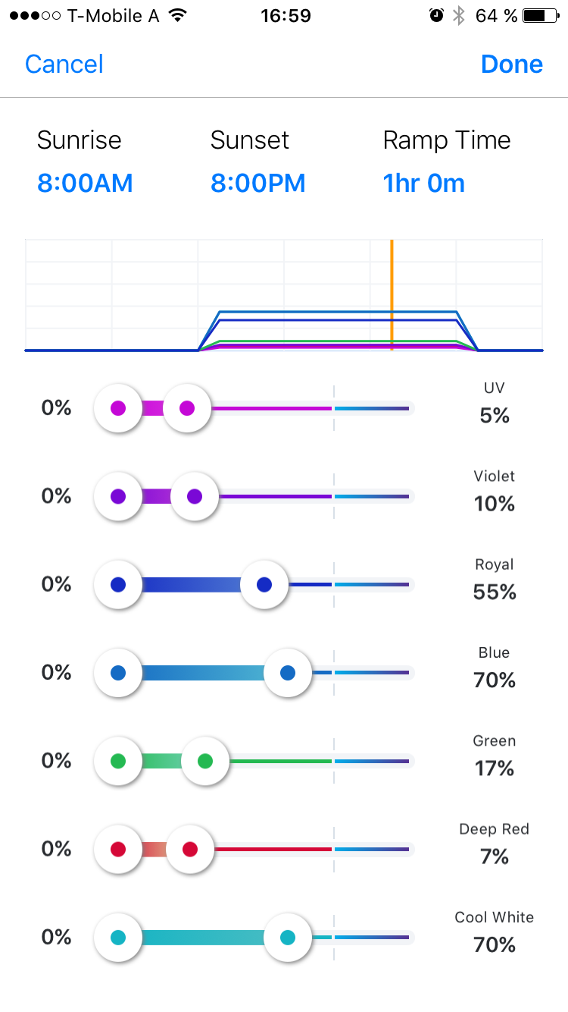Click the Violet slider right handle
This screenshot has width=568, height=1012.
pos(195,497)
